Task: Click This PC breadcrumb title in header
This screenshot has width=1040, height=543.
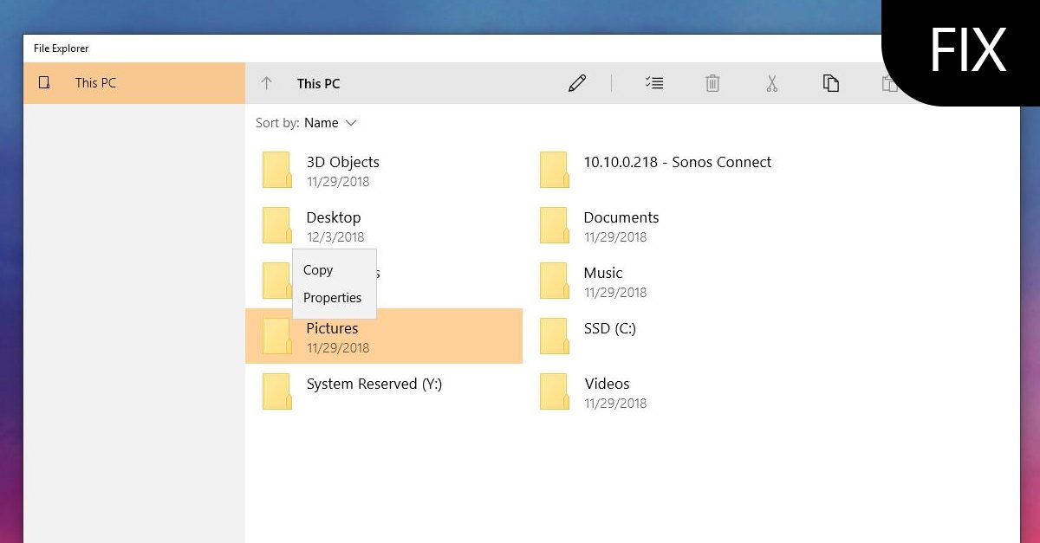Action: [318, 84]
